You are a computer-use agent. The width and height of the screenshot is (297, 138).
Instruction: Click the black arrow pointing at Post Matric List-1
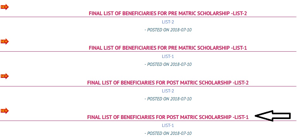tap(273, 116)
